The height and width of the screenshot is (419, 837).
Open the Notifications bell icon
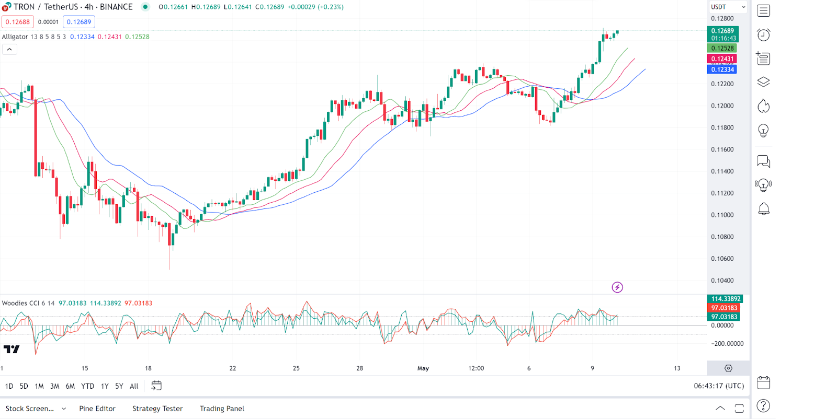click(763, 209)
